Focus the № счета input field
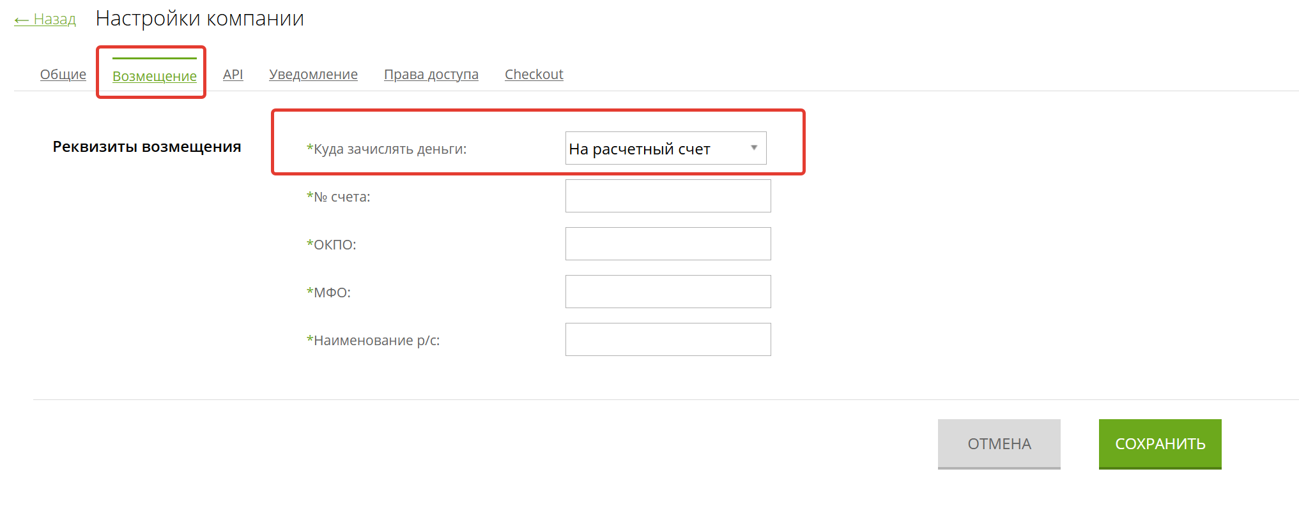Screen dimensions: 1299x527 668,196
